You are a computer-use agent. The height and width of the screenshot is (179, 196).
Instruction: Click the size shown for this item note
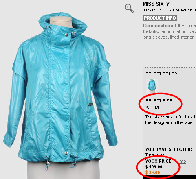[170, 120]
